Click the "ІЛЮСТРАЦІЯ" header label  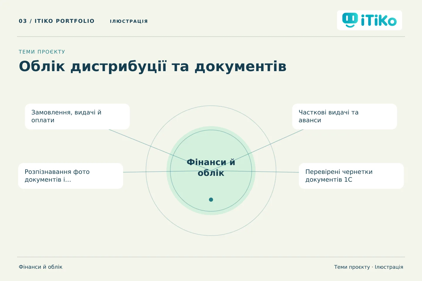point(129,21)
